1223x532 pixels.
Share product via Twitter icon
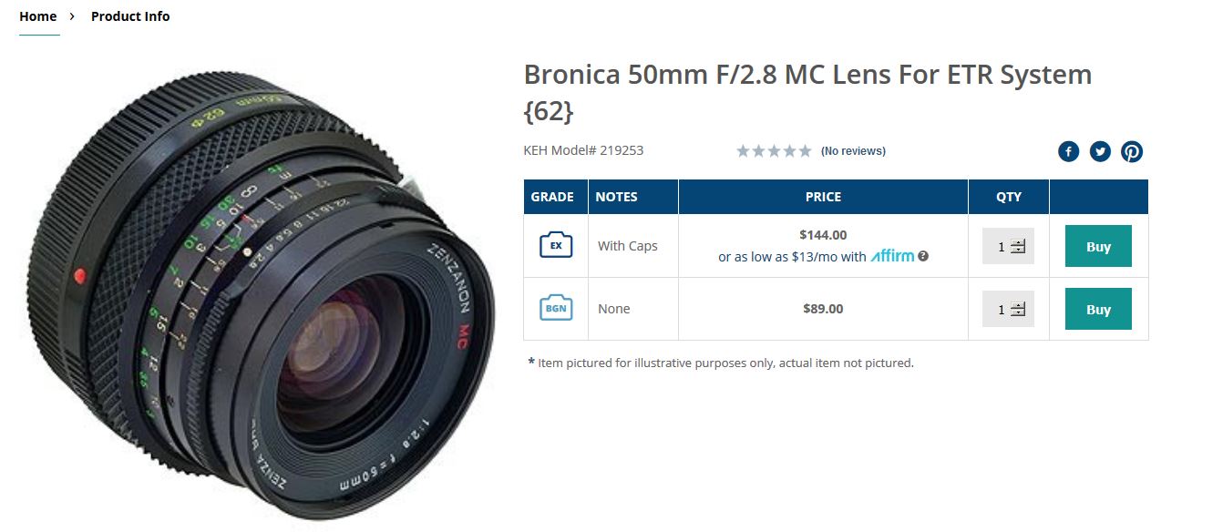pyautogui.click(x=1100, y=152)
